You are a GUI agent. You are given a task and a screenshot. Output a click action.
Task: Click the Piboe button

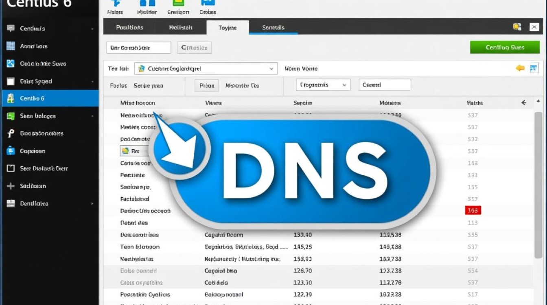207,85
